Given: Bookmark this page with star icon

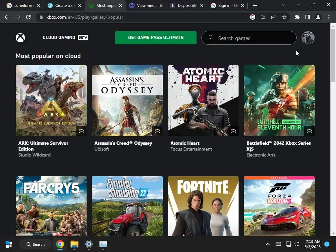Looking at the screenshot, I should [x=284, y=17].
